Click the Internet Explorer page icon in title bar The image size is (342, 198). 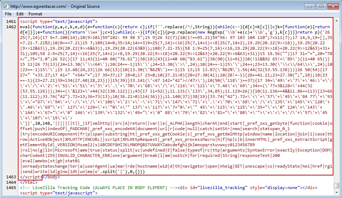pos(6,6)
